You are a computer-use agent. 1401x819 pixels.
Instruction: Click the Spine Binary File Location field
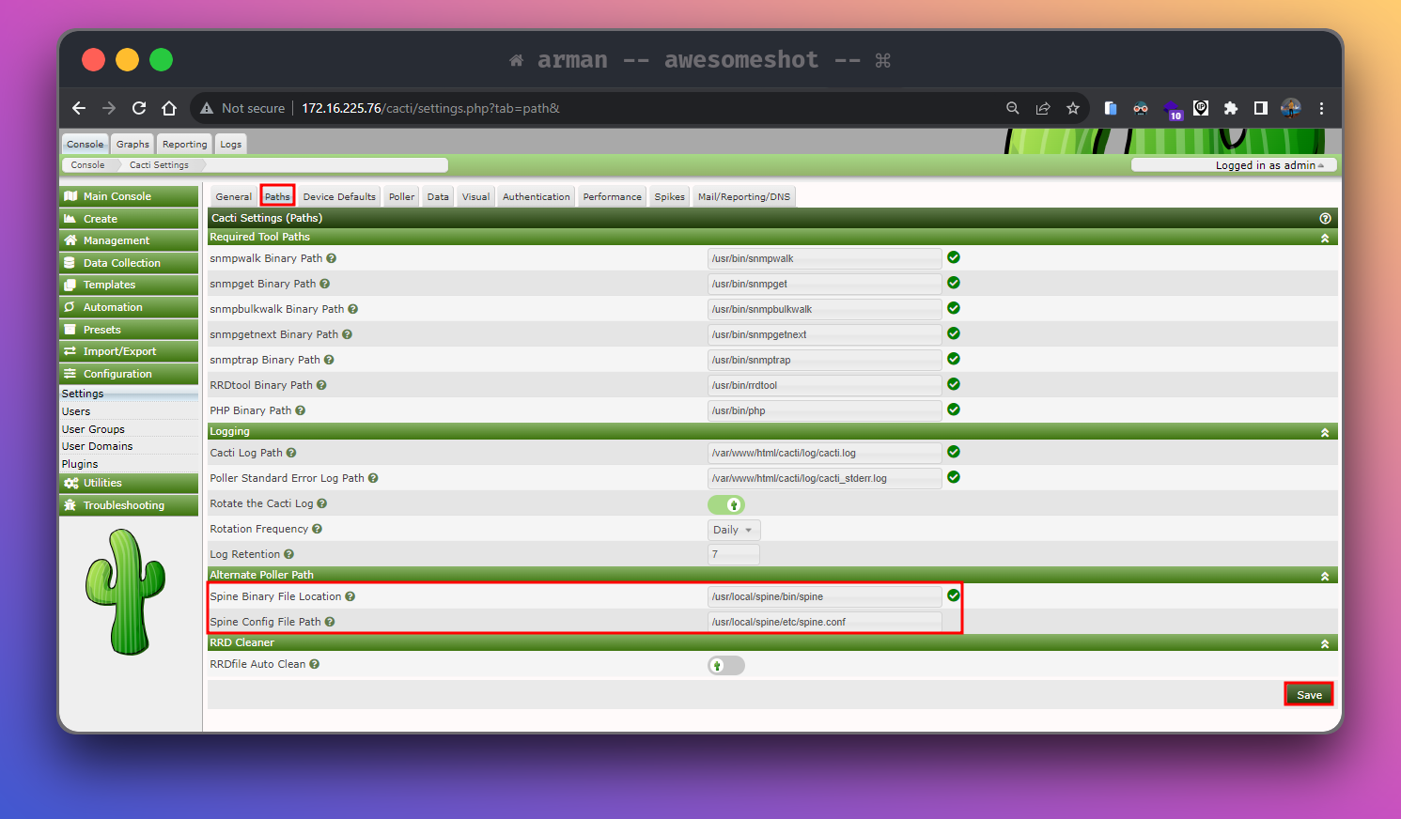click(x=824, y=596)
